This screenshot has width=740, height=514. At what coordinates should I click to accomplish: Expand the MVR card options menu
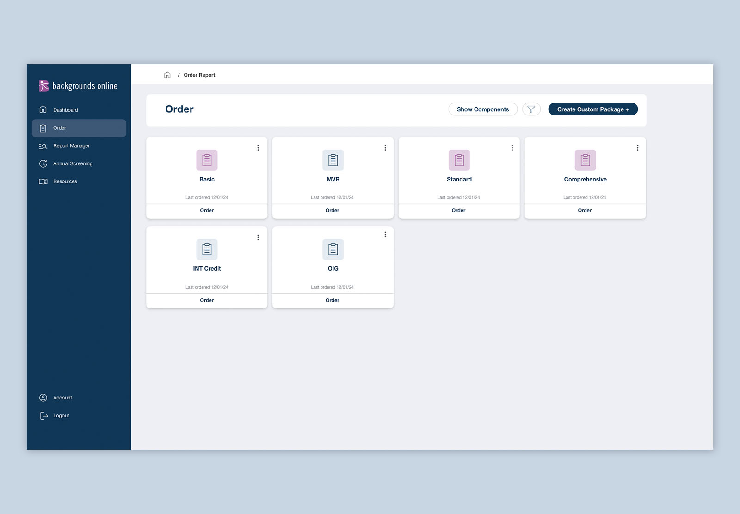[385, 148]
